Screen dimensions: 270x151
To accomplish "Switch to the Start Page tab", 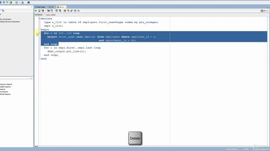I will coord(40,7).
